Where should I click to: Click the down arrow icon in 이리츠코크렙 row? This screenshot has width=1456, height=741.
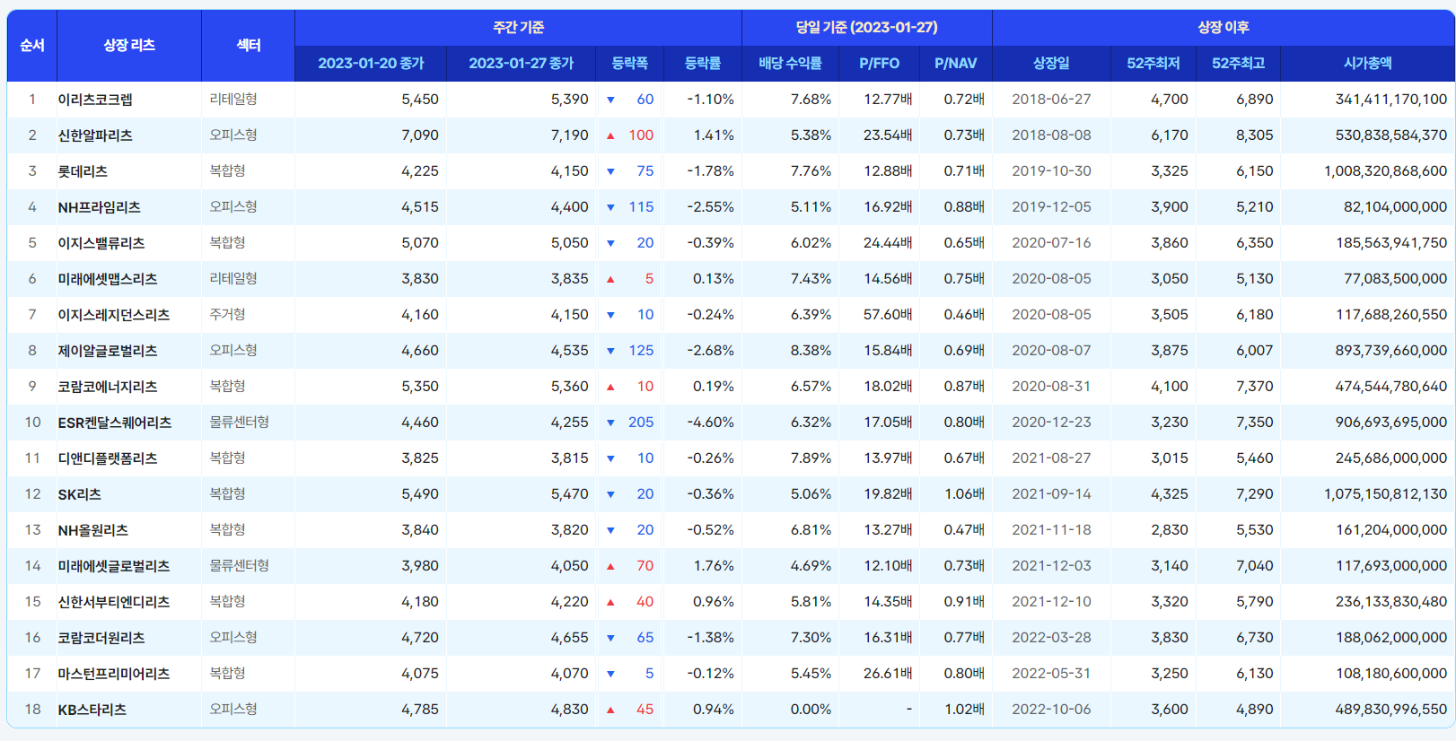pos(610,100)
